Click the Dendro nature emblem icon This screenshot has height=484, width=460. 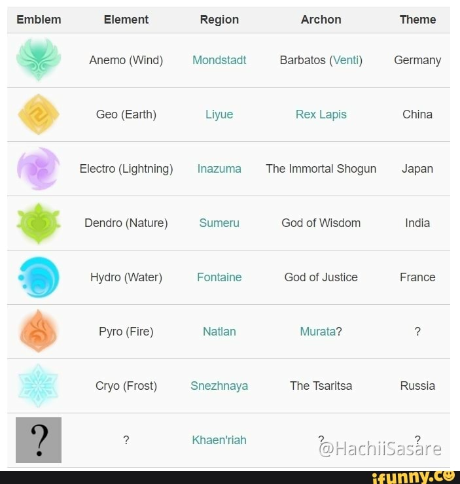click(x=39, y=223)
